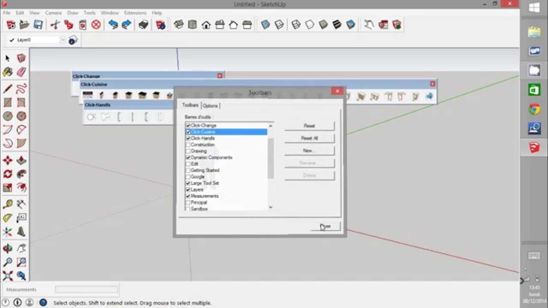The width and height of the screenshot is (548, 308).
Task: Choose the Circle tool
Action: [x=8, y=116]
